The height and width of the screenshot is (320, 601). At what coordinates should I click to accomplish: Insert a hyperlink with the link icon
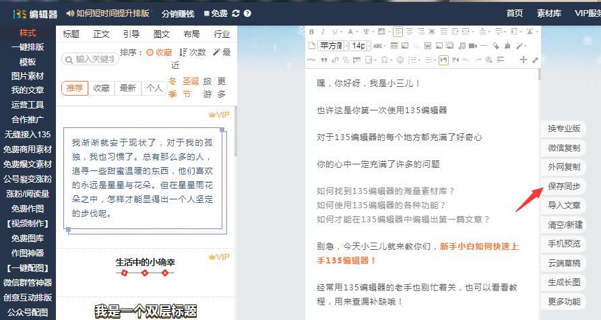[336, 60]
